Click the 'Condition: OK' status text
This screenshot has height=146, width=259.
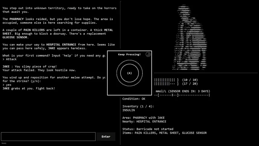click(134, 99)
